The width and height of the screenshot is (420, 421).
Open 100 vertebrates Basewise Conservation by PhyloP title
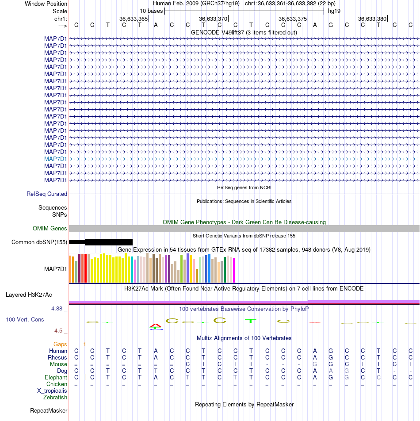(244, 309)
